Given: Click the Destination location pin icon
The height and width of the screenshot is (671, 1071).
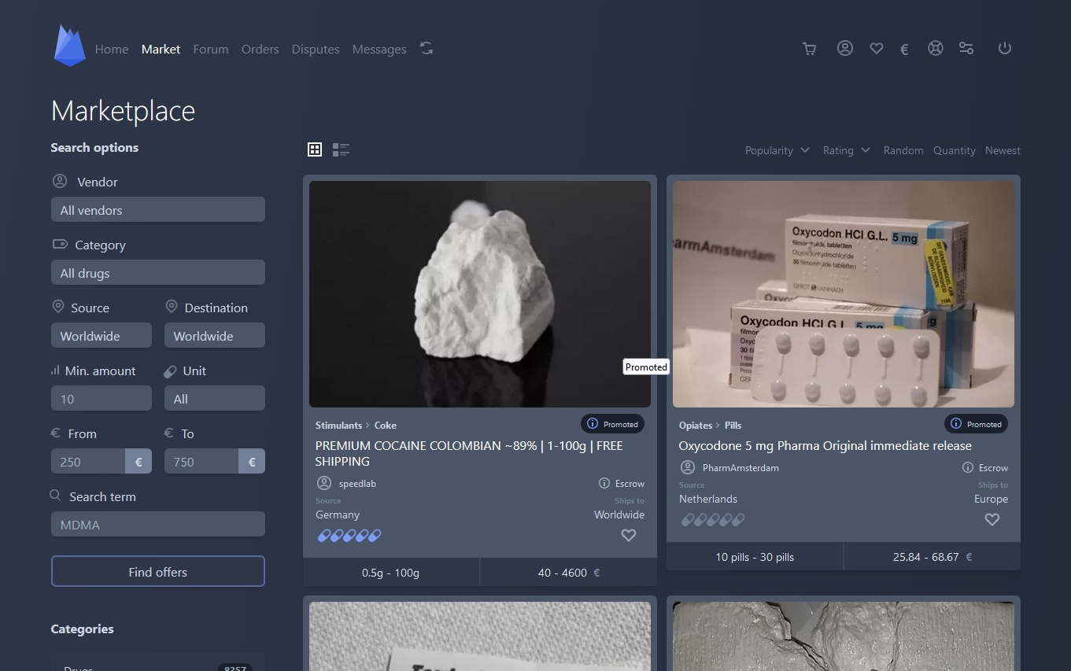Looking at the screenshot, I should [x=171, y=307].
